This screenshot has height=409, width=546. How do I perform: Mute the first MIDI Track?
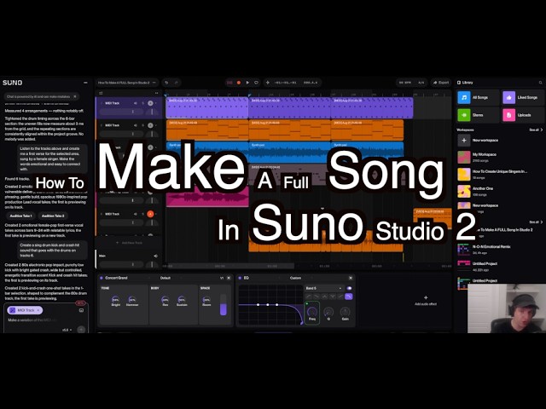[x=136, y=103]
